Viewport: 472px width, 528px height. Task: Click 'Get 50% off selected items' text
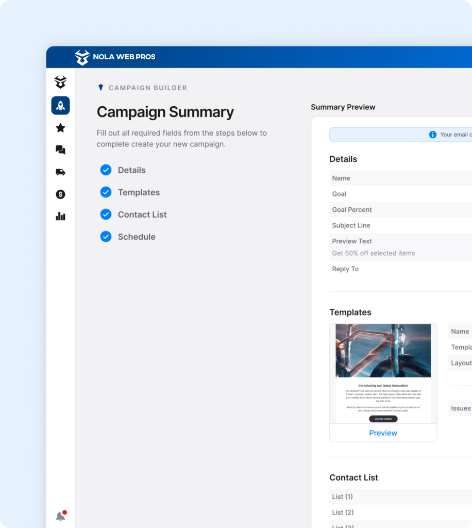pos(374,253)
